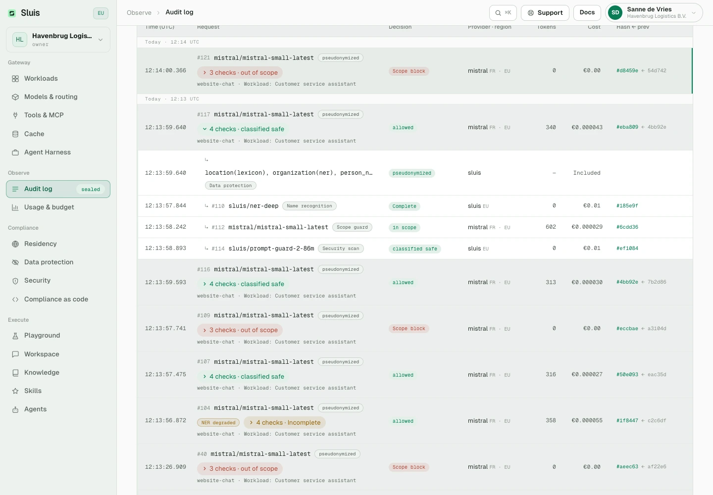Expand 4 checks Incomplete for #104
Screen dimensions: 713x495
click(x=285, y=423)
